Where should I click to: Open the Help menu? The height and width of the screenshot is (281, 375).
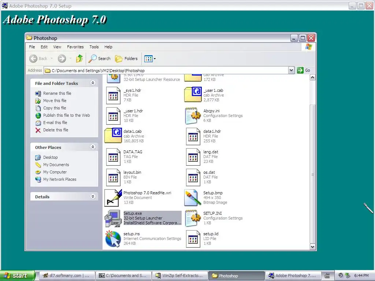pyautogui.click(x=108, y=47)
